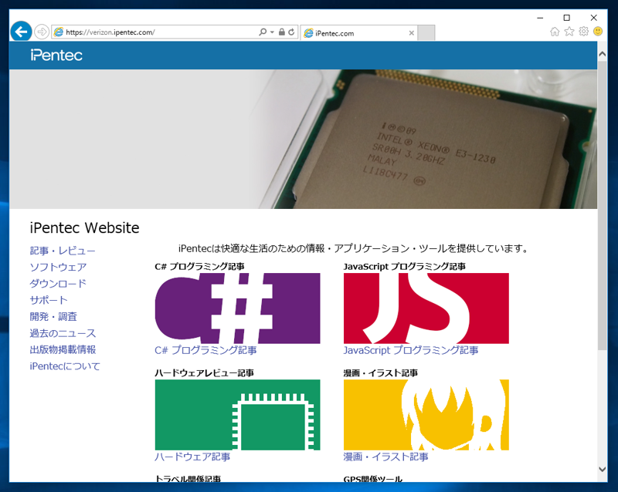Screen dimensions: 618x492
Task: Click the vertical scrollbar thumb
Action: (603, 204)
